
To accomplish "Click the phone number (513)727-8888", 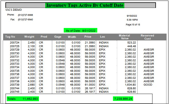I will [25, 15].
